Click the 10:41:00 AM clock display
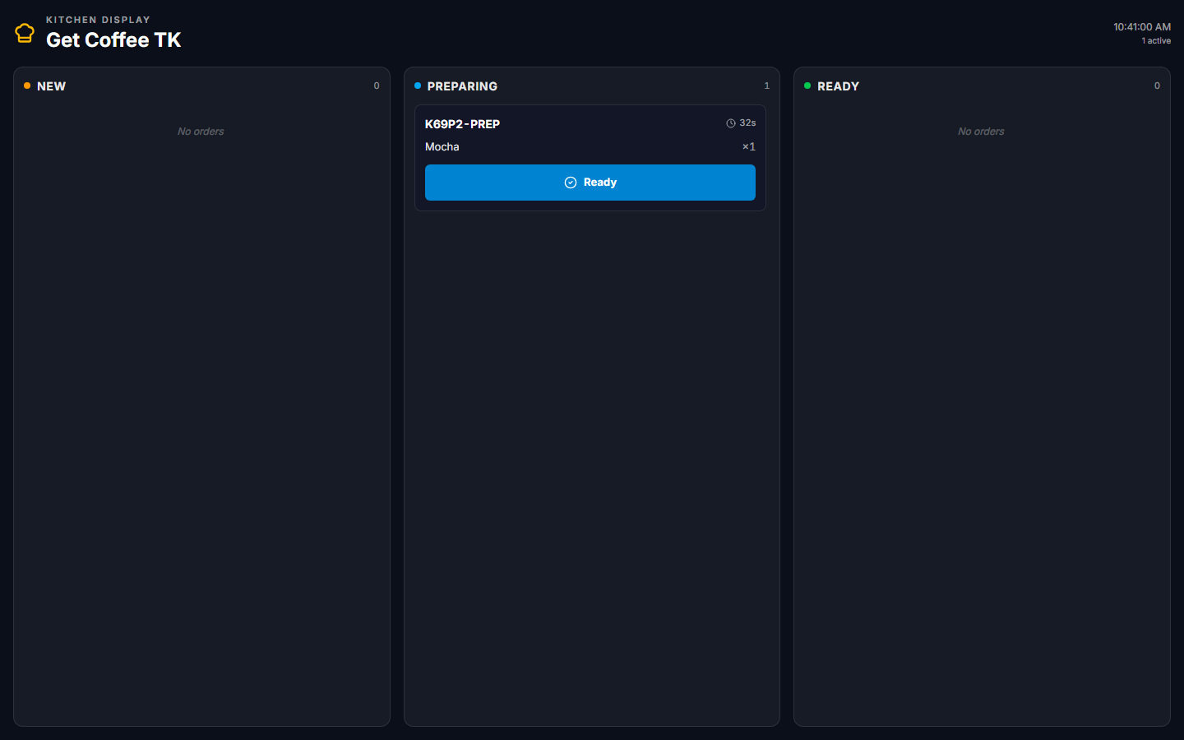 [1141, 27]
